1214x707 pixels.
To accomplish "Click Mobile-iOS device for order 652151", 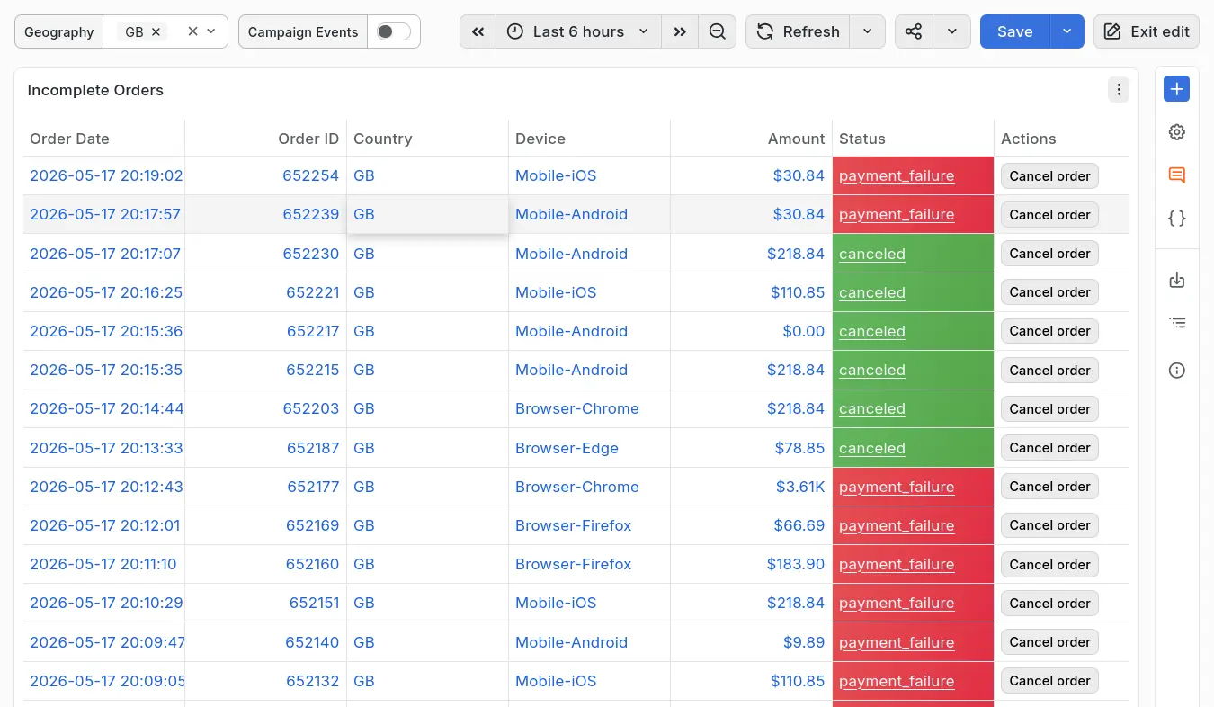I will point(556,603).
